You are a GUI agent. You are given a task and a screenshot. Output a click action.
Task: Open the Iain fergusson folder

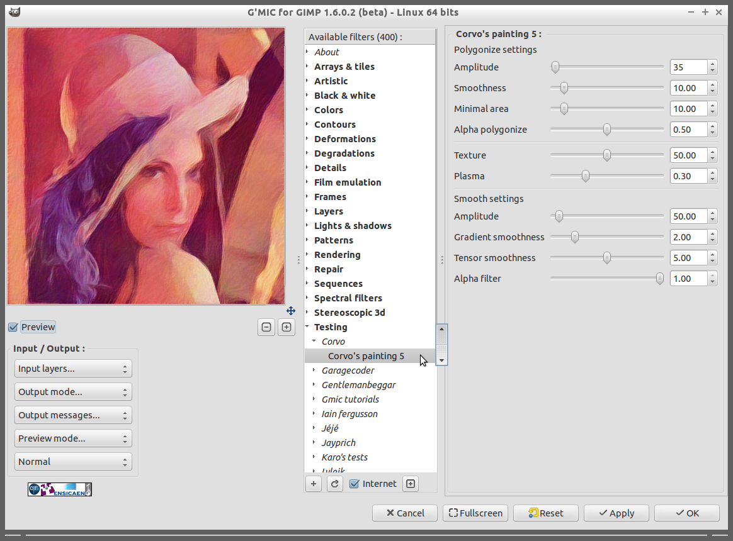349,414
